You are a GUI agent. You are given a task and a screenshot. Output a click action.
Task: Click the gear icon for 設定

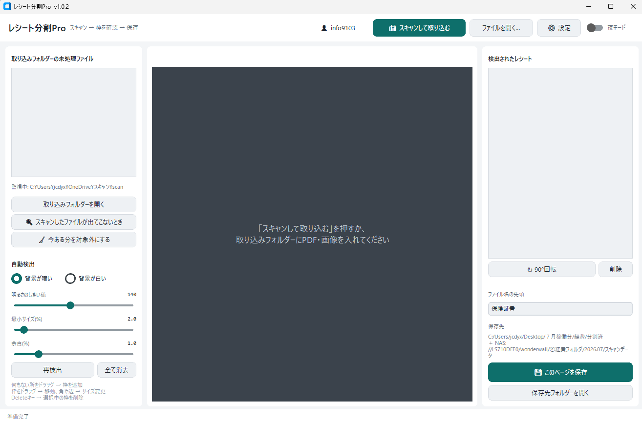[x=551, y=28]
